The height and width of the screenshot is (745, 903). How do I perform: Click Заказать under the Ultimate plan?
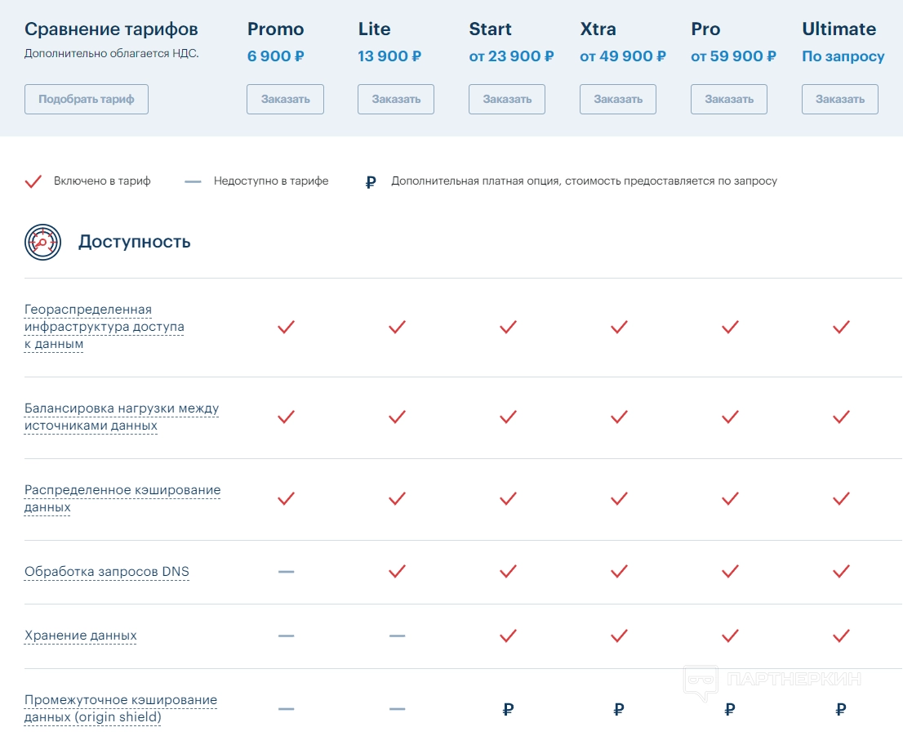tap(840, 99)
